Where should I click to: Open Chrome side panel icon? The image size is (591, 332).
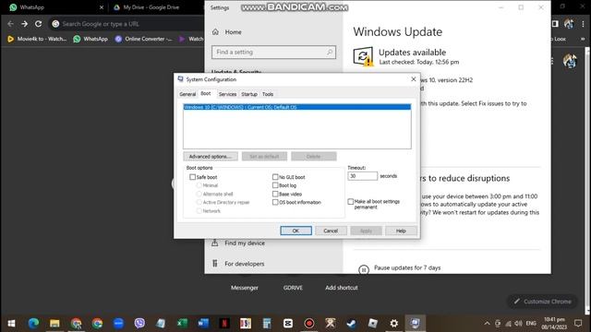(x=555, y=24)
